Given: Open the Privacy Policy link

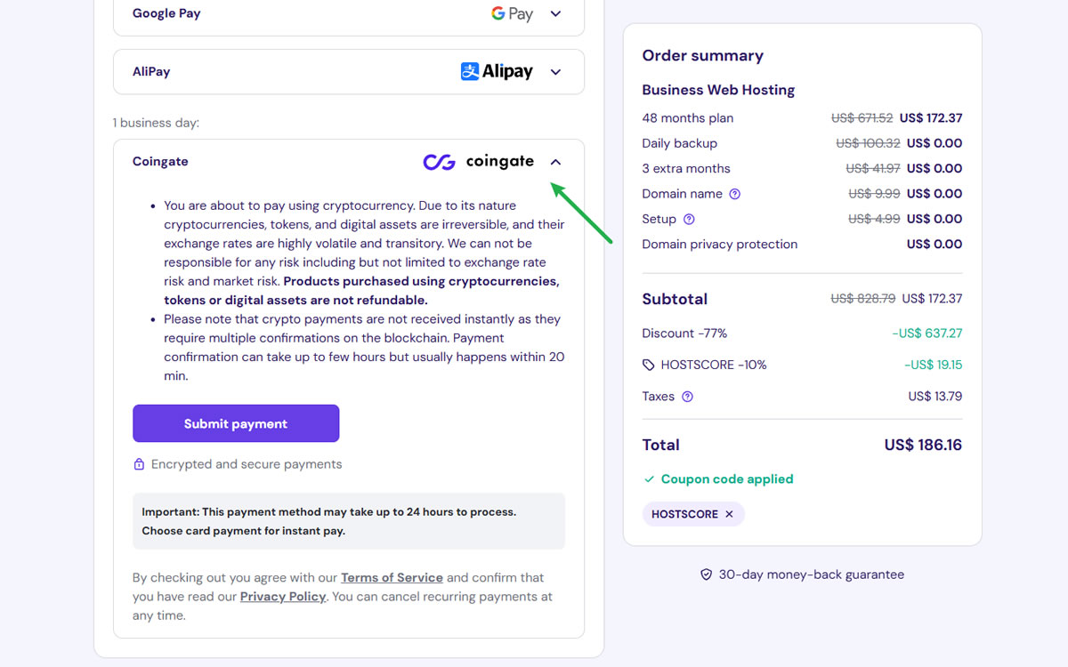Looking at the screenshot, I should point(283,597).
